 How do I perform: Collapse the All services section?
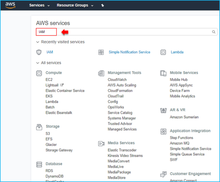click(38, 63)
